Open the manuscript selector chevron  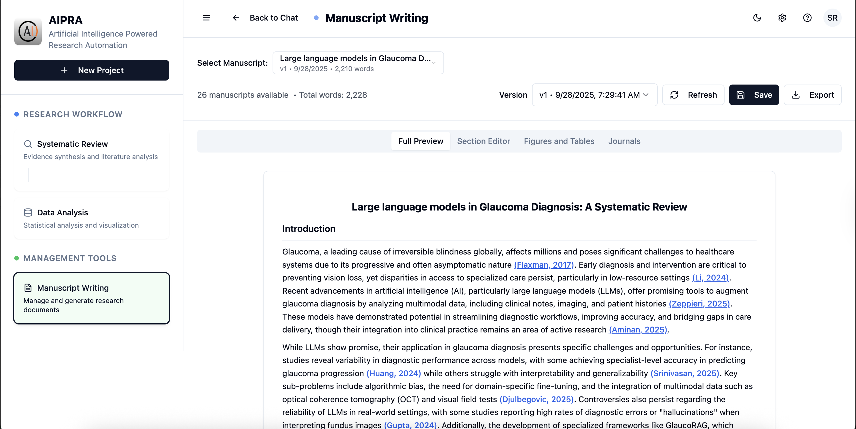[434, 63]
